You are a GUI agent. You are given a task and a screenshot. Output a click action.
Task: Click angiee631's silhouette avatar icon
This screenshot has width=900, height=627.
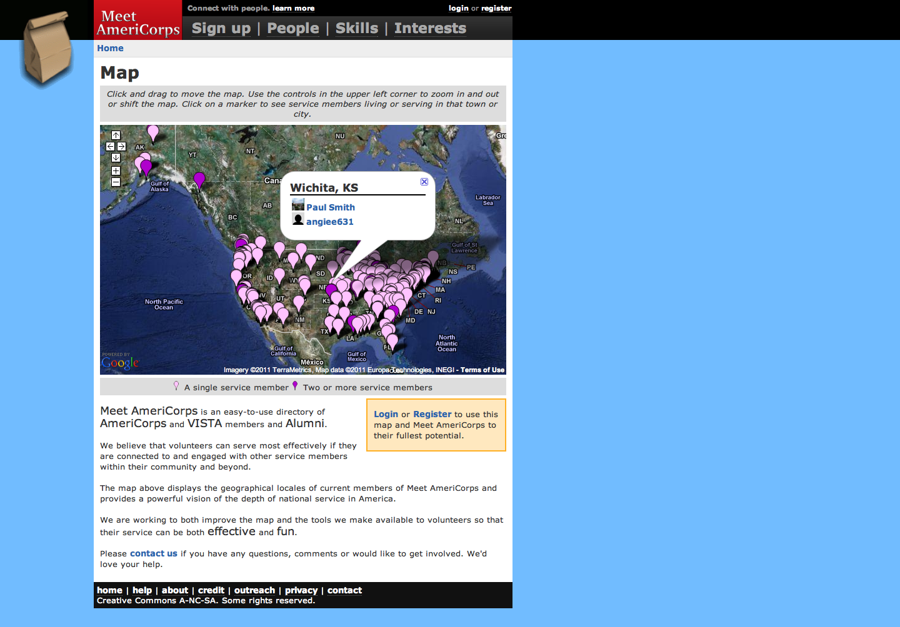coord(298,220)
